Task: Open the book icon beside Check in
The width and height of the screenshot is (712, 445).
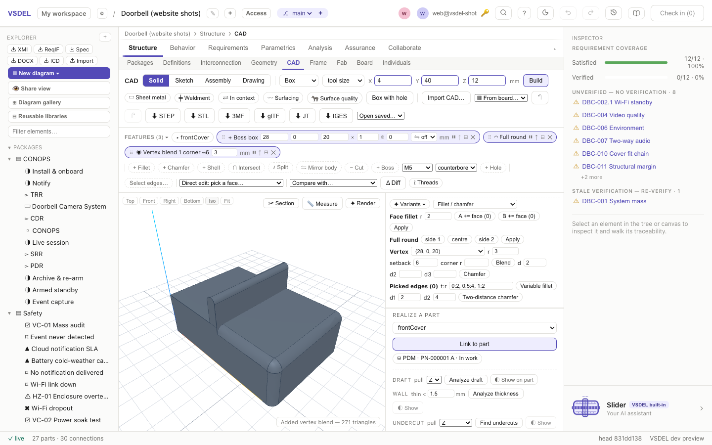Action: tap(636, 13)
